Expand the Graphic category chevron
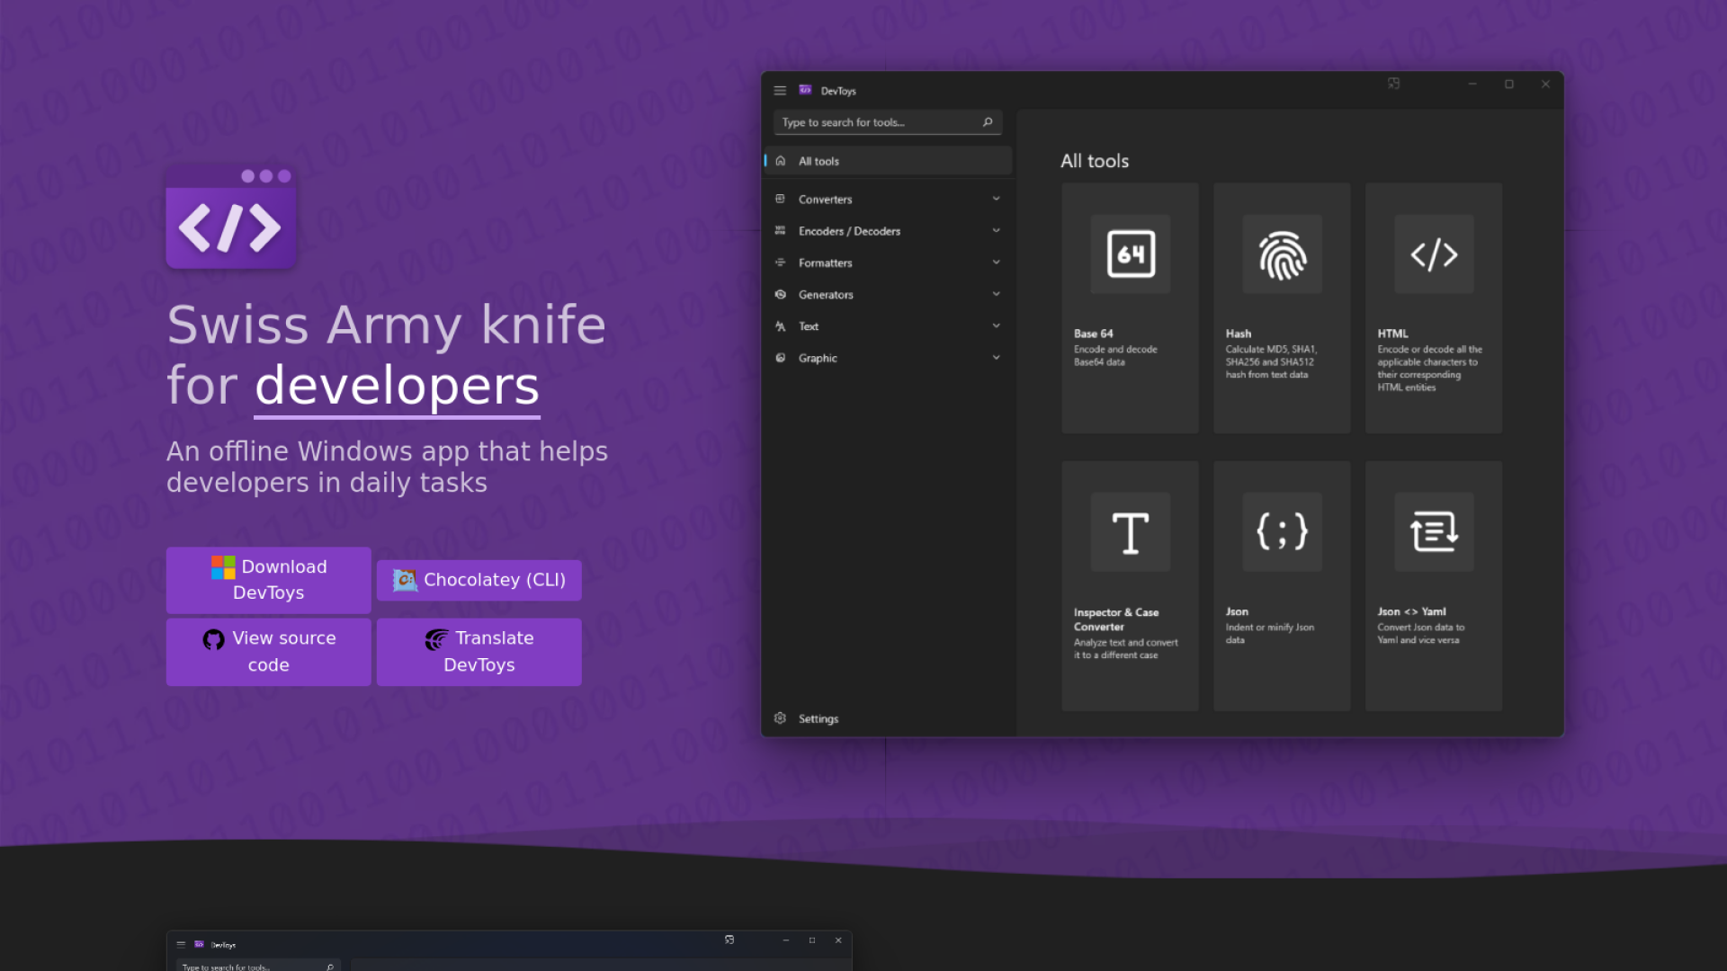 (996, 358)
